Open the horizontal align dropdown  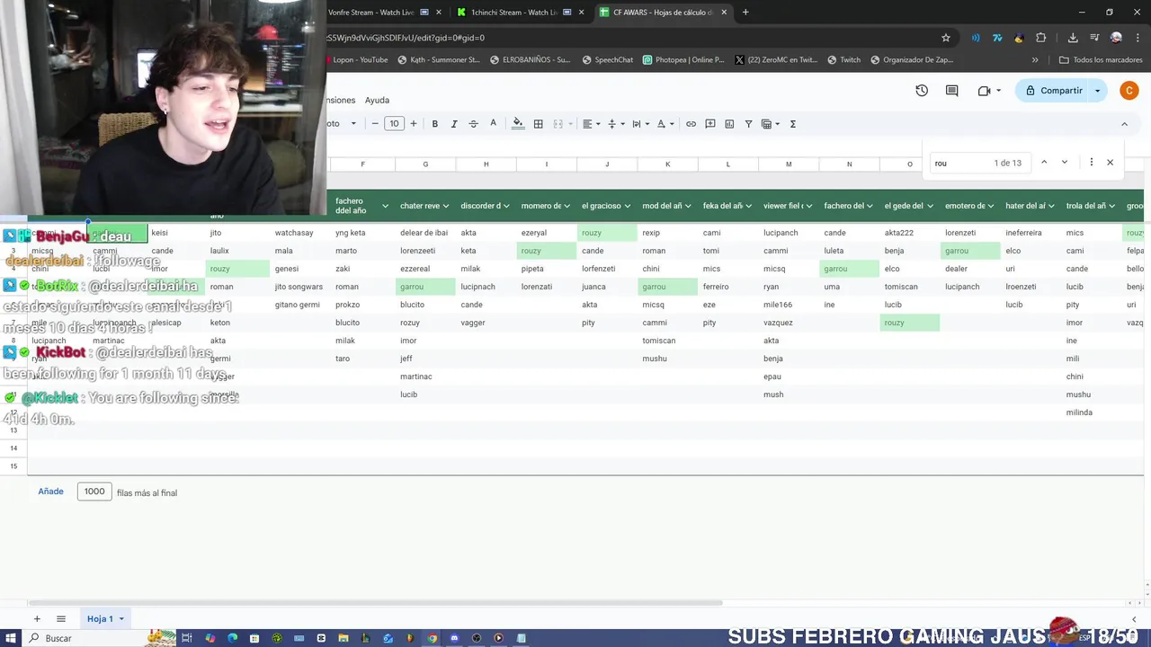(x=590, y=124)
